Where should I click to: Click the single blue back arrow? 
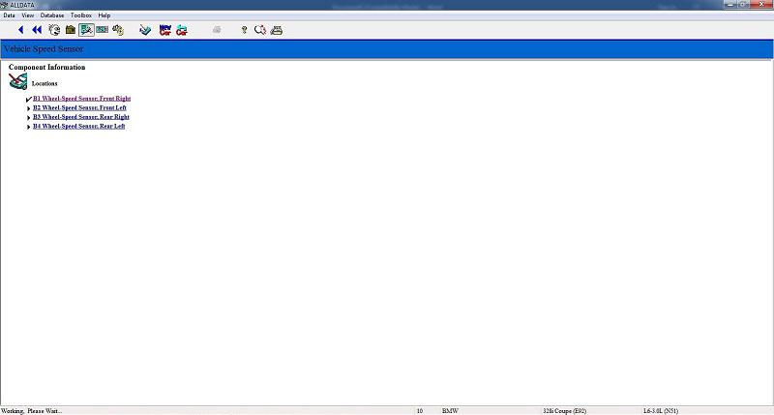pyautogui.click(x=20, y=30)
